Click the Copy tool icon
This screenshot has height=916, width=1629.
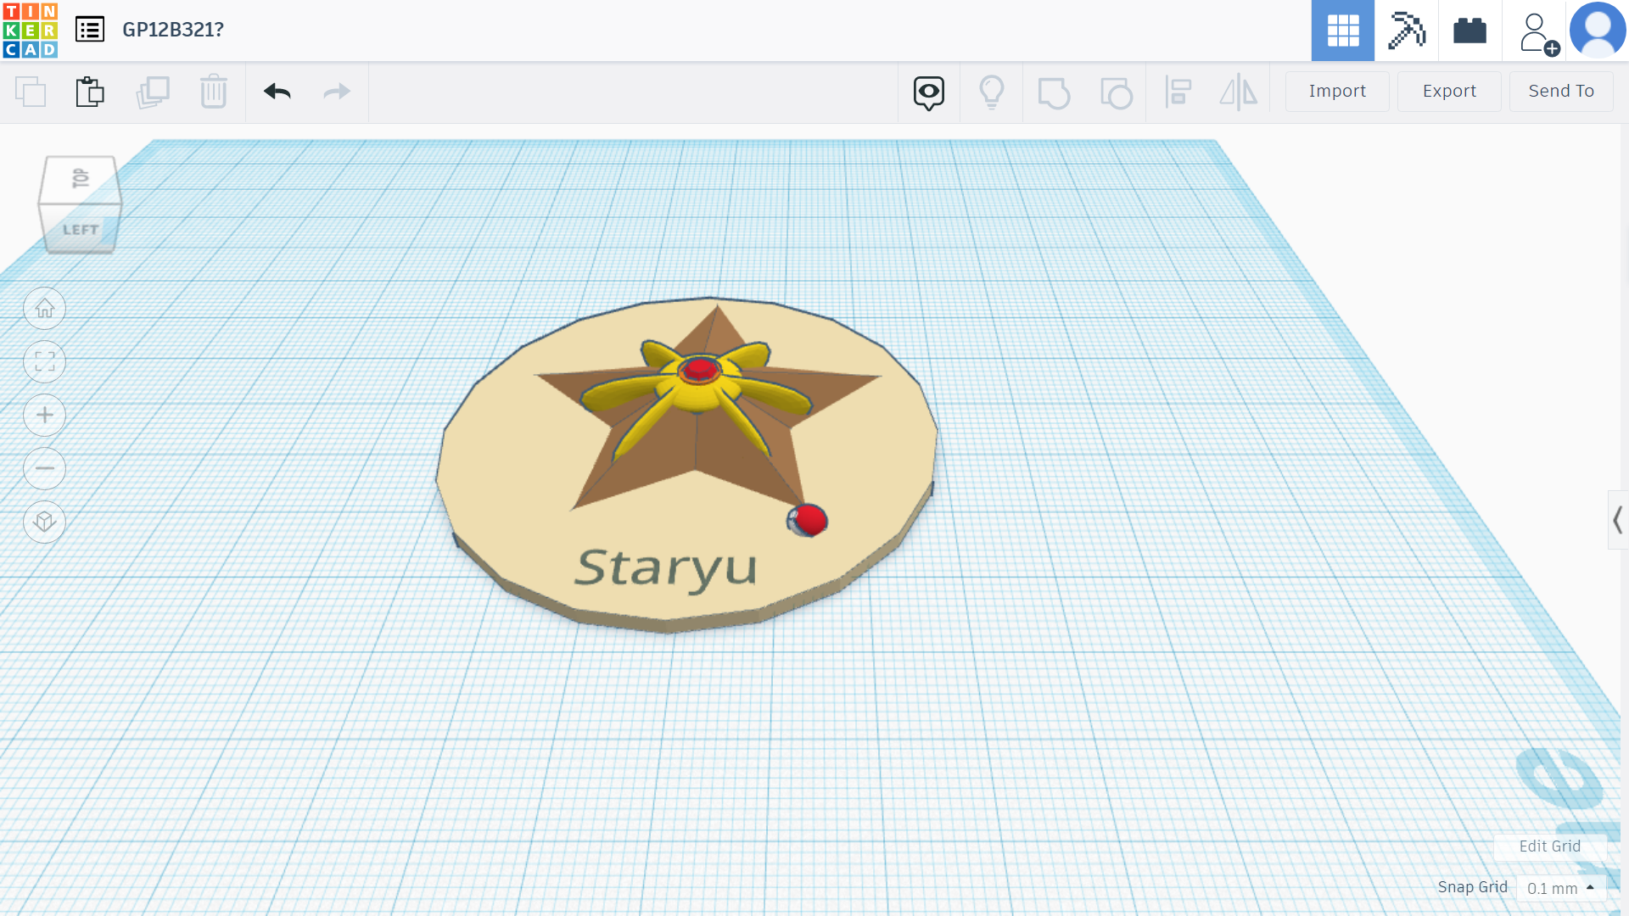[x=31, y=92]
